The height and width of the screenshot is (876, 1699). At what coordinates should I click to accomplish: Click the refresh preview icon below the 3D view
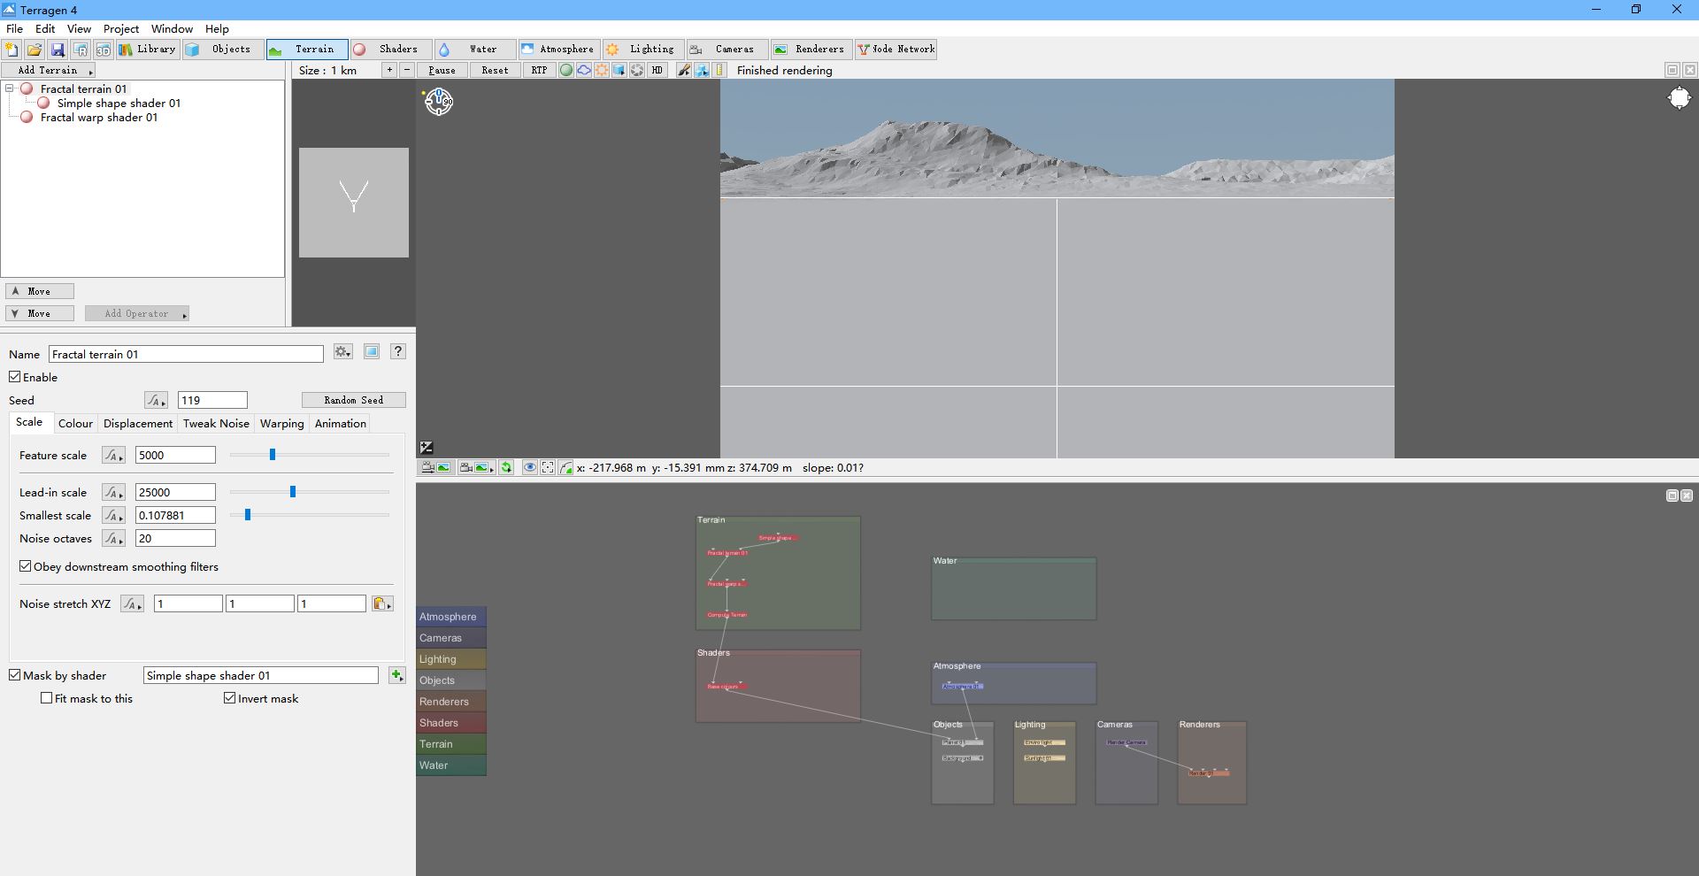pyautogui.click(x=507, y=467)
